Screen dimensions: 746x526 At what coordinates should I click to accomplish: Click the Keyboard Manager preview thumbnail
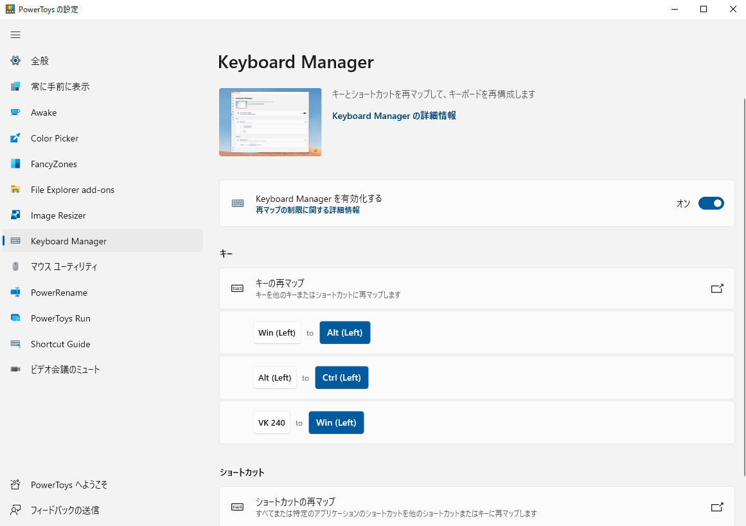coord(271,122)
